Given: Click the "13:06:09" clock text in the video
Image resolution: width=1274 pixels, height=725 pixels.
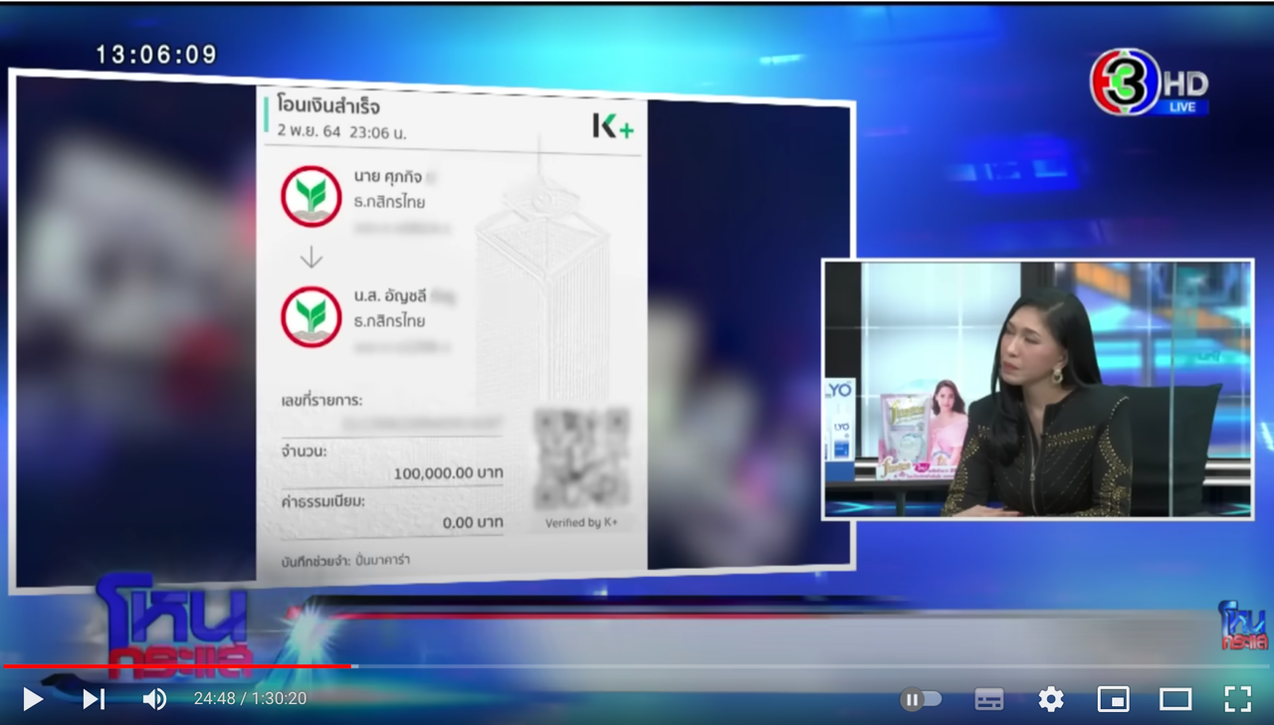Looking at the screenshot, I should point(156,55).
